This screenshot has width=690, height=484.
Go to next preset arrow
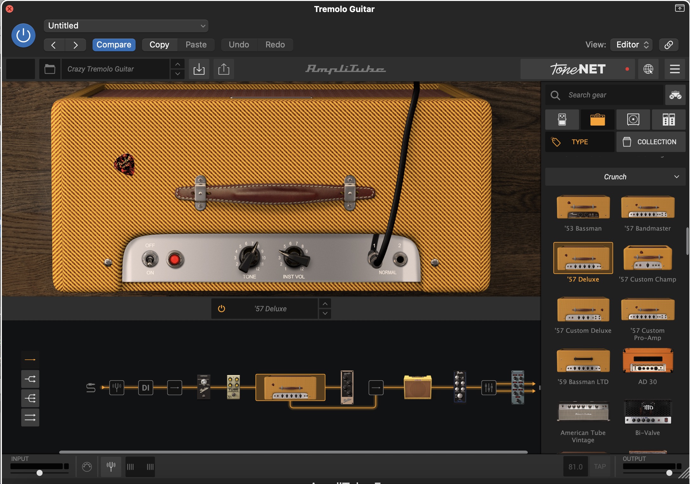(75, 45)
